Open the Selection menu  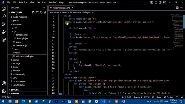[23, 2]
